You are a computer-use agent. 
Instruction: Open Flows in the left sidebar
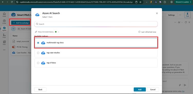coord(4,36)
